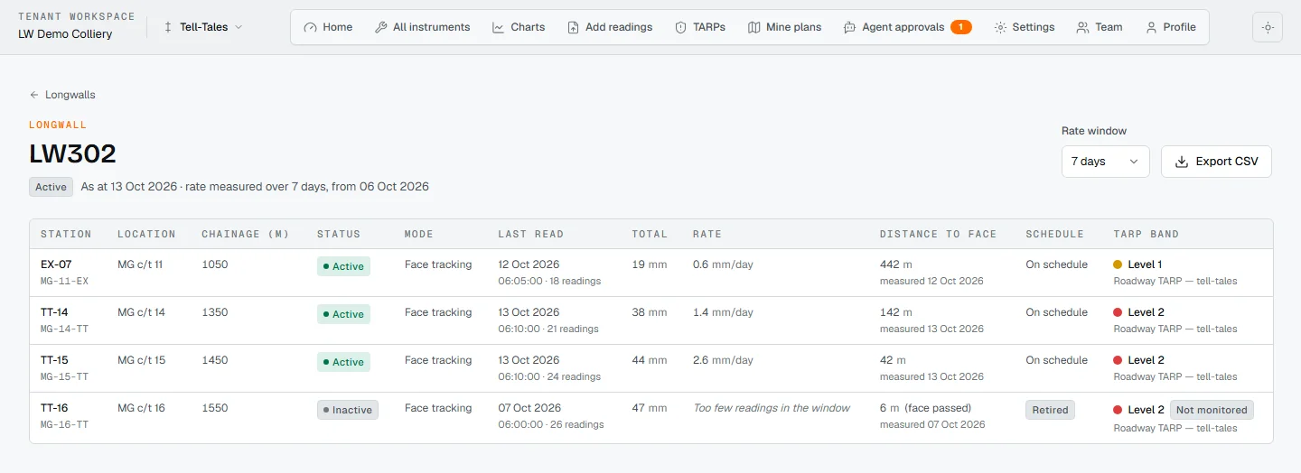1301x473 pixels.
Task: Open the Charts page
Action: [x=519, y=27]
